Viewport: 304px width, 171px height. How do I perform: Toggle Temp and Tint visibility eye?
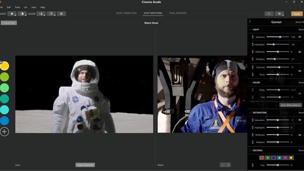coord(300,94)
